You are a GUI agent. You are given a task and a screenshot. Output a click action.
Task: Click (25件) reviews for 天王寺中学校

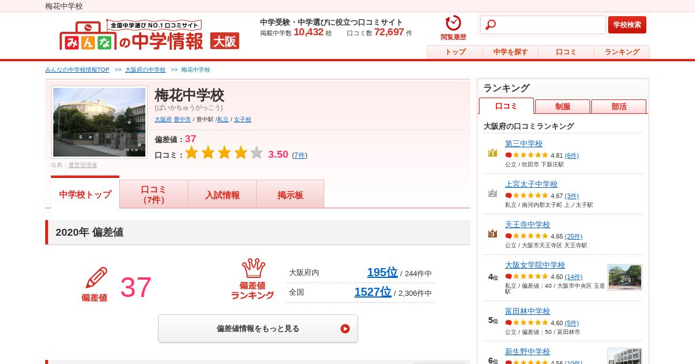573,236
